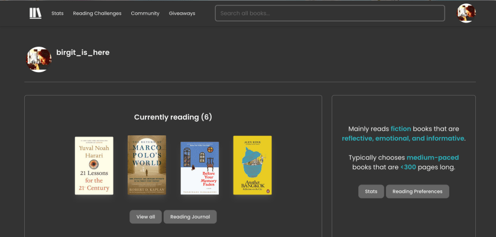Click the yellow Another Bangkok book cover
The image size is (496, 237).
pos(252,165)
